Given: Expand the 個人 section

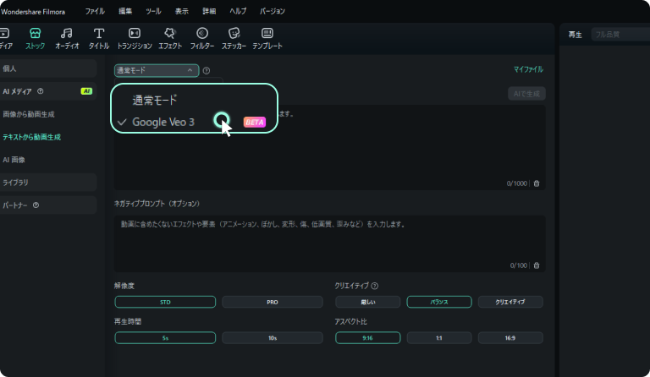Looking at the screenshot, I should [x=48, y=68].
